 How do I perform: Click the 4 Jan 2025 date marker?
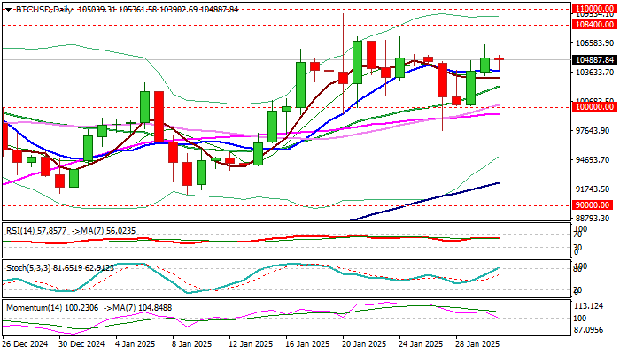point(135,343)
